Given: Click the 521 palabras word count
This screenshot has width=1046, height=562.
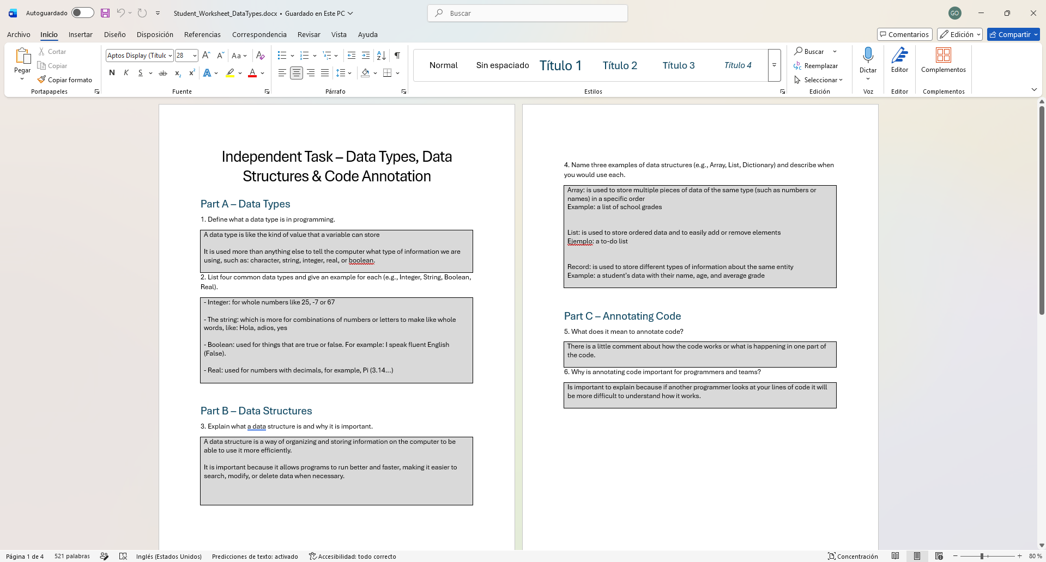Looking at the screenshot, I should point(72,556).
